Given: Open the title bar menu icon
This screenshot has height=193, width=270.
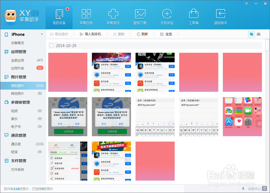Looking at the screenshot, I should pyautogui.click(x=247, y=4).
